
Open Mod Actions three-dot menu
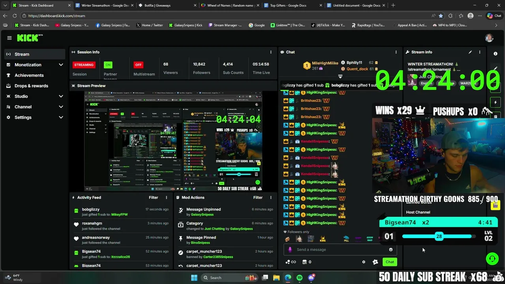pos(271,198)
